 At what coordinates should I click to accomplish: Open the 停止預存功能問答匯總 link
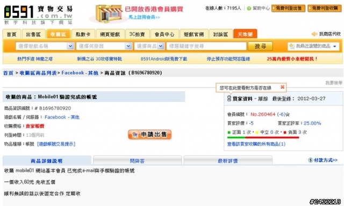point(228,59)
